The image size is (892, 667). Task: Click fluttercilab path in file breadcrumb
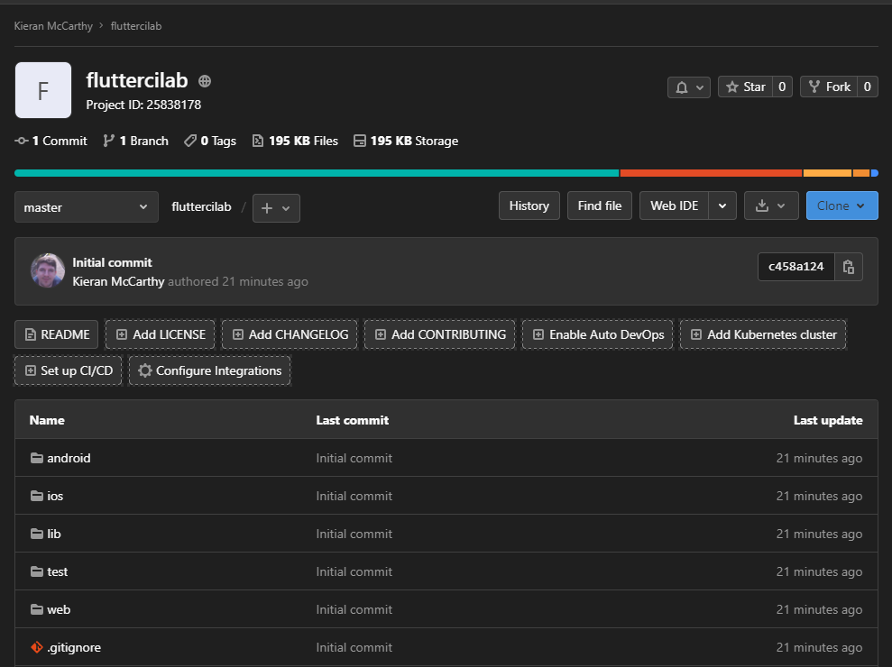[201, 207]
